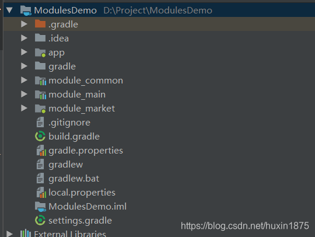Expand module_market tree node

[x=24, y=109]
